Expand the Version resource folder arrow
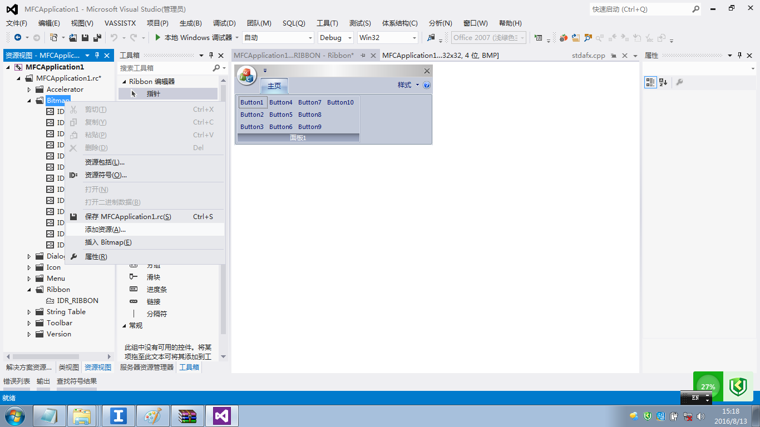Image resolution: width=760 pixels, height=427 pixels. click(x=29, y=334)
